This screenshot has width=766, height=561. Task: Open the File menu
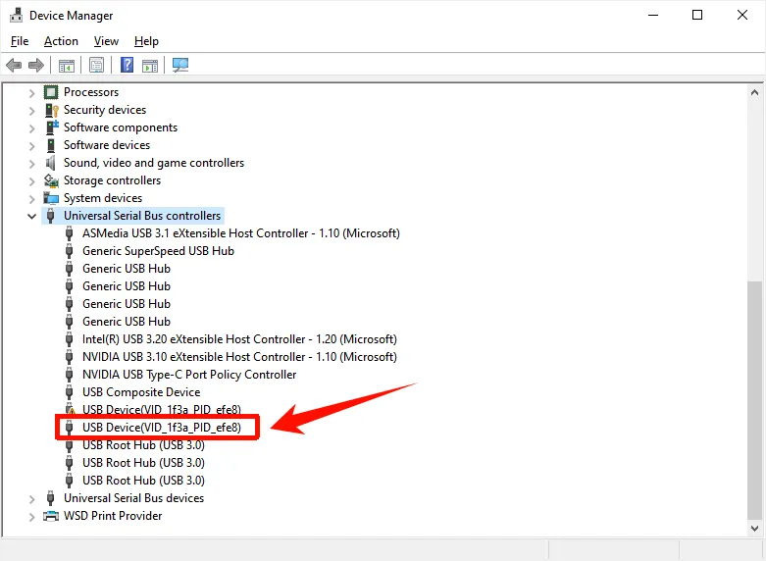(x=20, y=41)
